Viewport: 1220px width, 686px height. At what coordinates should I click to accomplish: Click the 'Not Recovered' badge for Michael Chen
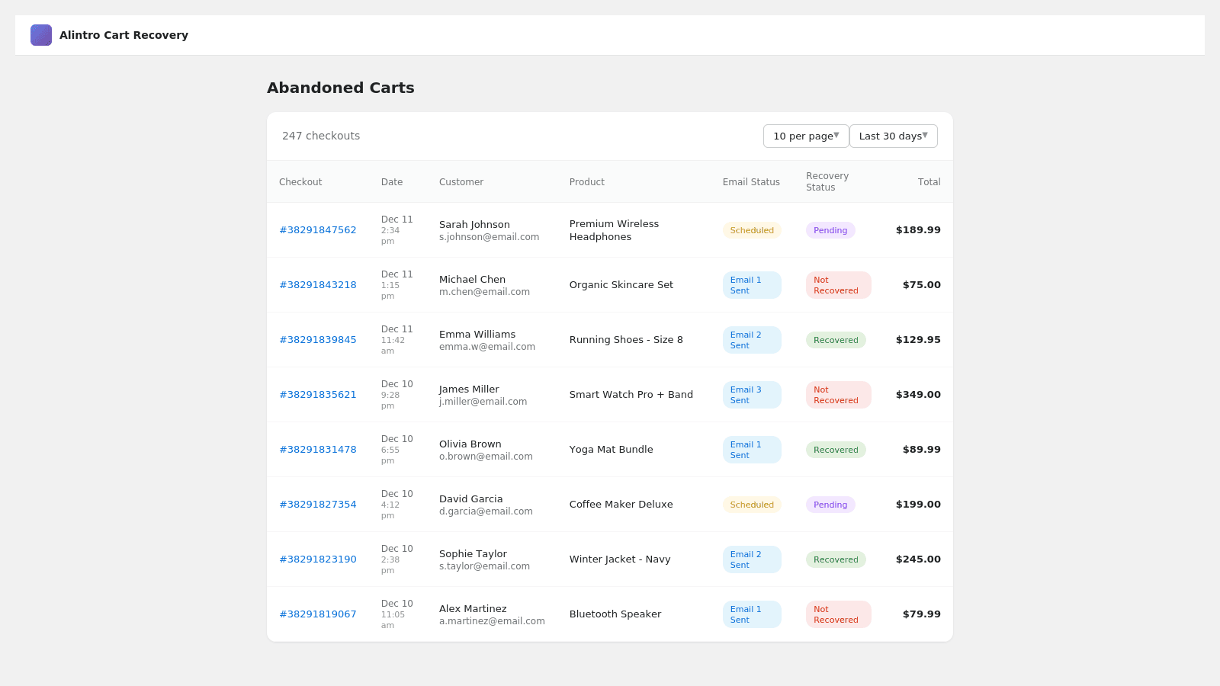pos(838,284)
